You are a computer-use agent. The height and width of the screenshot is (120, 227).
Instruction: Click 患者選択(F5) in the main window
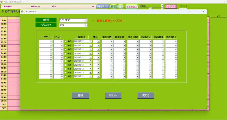tap(103, 7)
